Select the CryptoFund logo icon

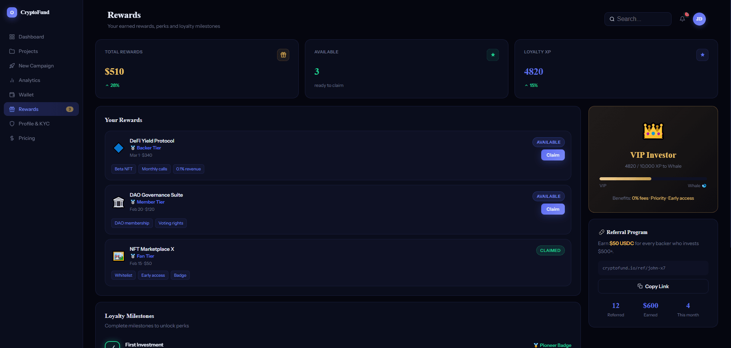click(11, 12)
